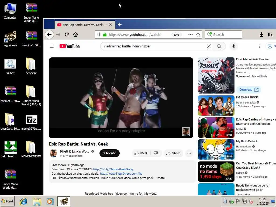This screenshot has height=207, width=276.
Task: Open the seneeze folder
Action: point(31,67)
